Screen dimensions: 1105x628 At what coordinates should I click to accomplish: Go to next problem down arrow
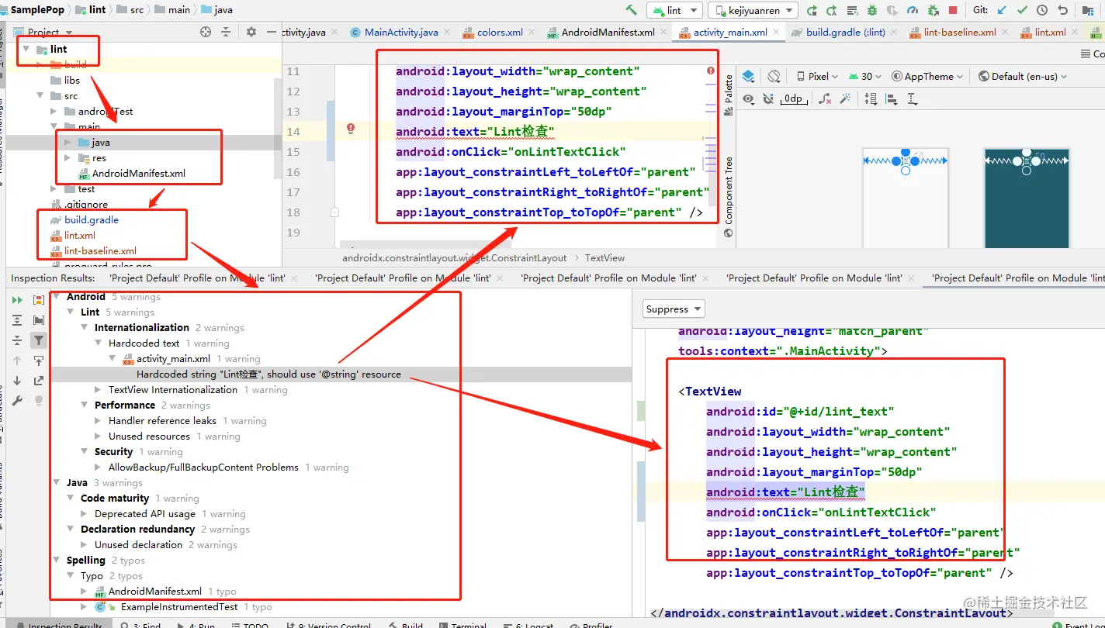coord(17,381)
